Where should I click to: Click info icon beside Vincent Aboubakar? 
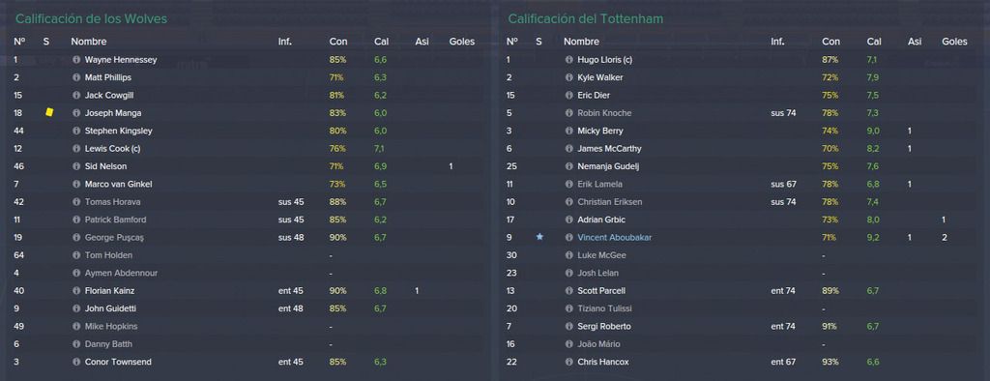point(568,238)
